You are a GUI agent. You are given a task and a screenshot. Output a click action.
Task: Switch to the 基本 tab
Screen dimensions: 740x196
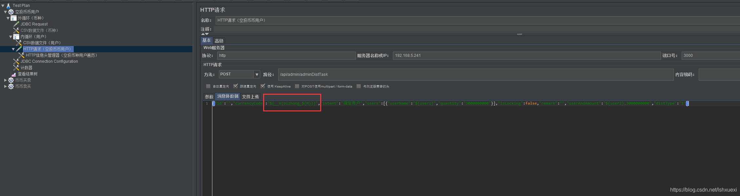(x=206, y=41)
